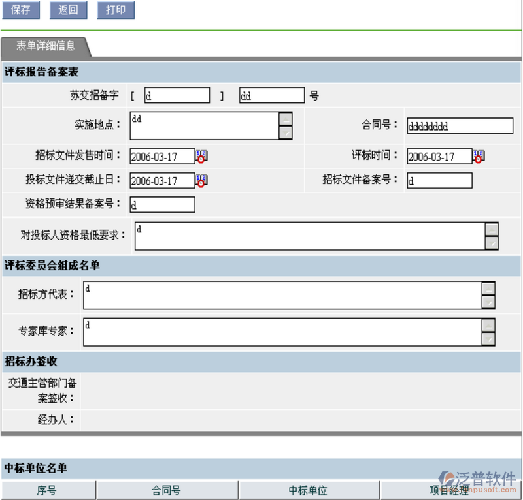
Task: Click 合同号 column header in table
Action: [167, 490]
